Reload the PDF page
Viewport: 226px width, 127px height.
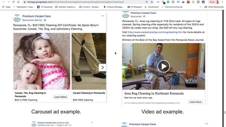click(x=13, y=2)
